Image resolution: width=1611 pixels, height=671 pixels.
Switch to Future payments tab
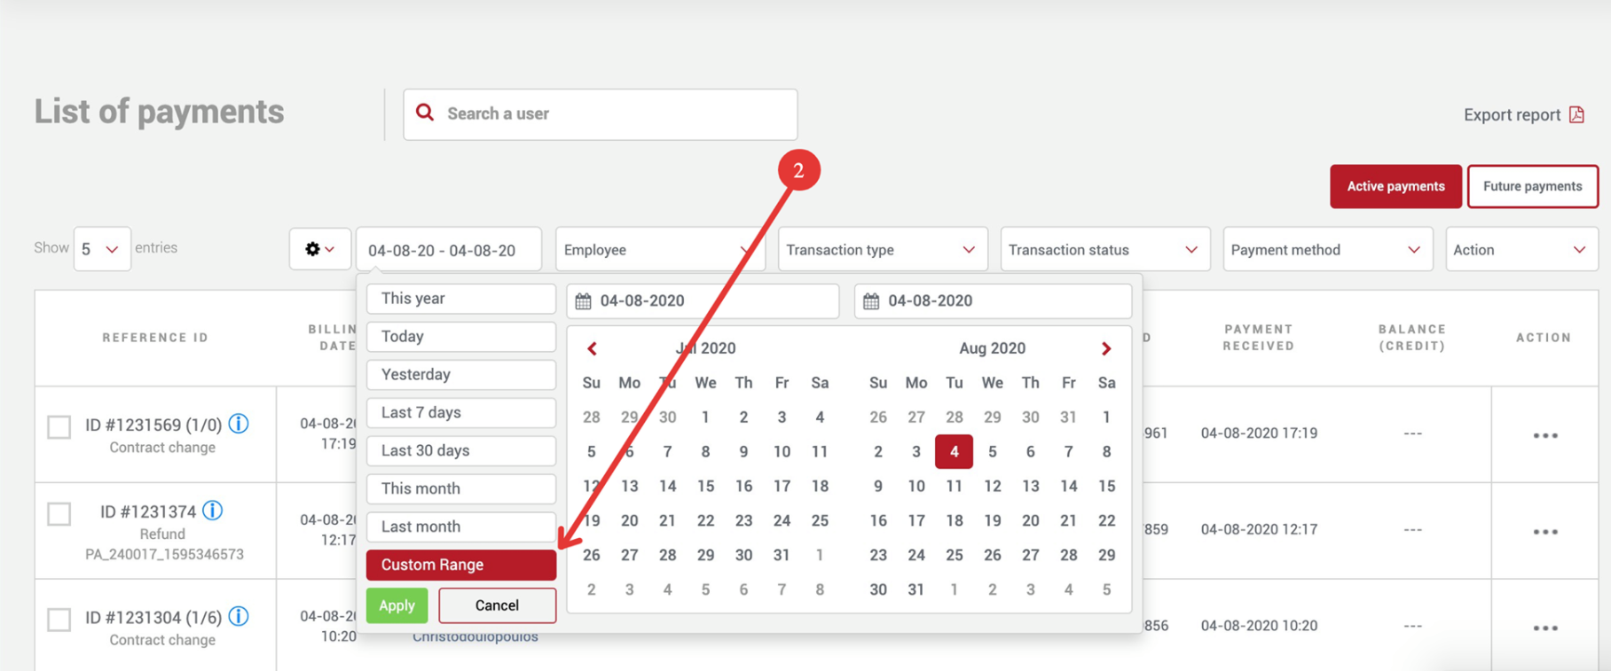pos(1532,186)
